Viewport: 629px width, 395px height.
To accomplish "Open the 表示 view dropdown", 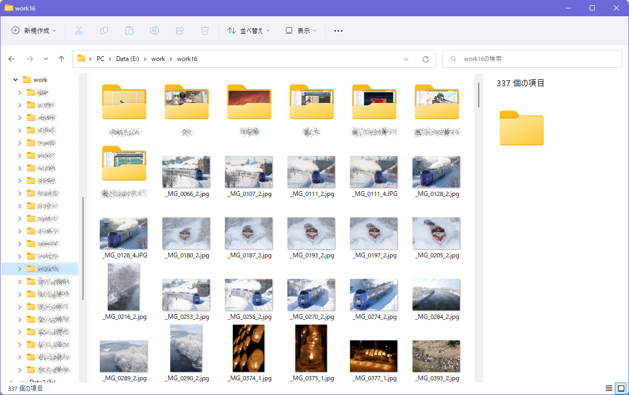I will 301,30.
